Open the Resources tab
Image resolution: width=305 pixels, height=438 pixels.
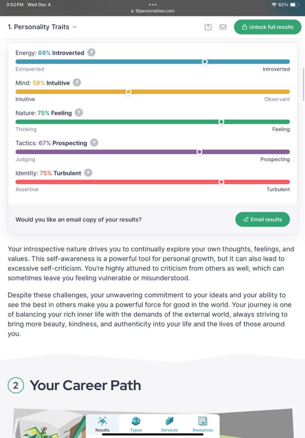click(203, 424)
